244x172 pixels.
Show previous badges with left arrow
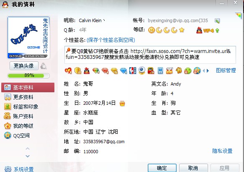tap(204, 71)
